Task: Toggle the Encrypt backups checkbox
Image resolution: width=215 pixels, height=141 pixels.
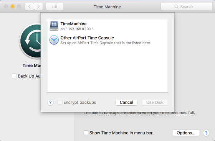Action: pyautogui.click(x=60, y=102)
